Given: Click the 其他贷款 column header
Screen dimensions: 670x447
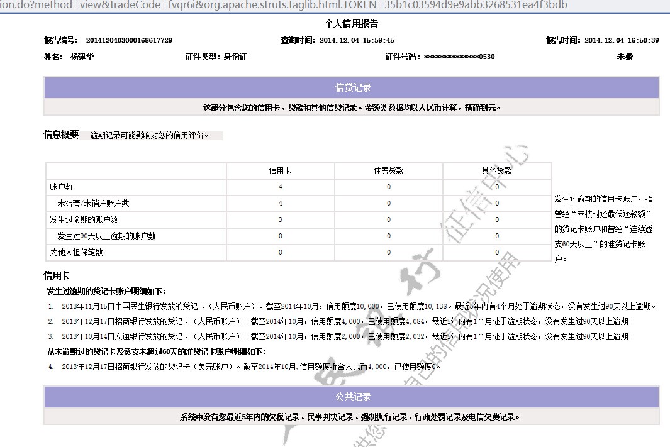Looking at the screenshot, I should coord(496,170).
